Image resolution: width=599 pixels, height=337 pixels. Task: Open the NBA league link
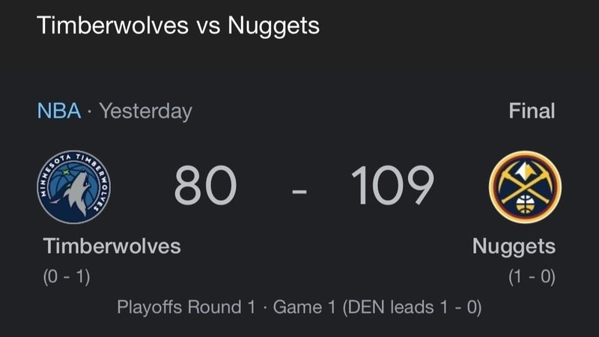click(x=59, y=112)
